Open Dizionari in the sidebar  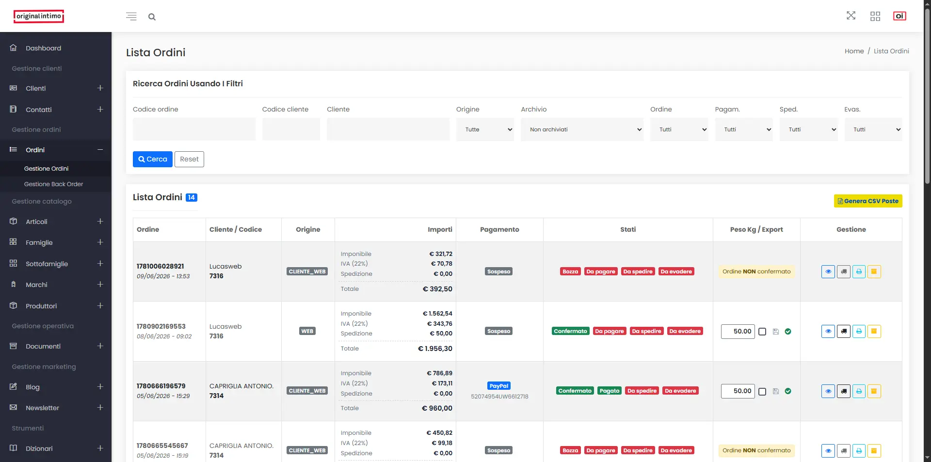(56, 448)
